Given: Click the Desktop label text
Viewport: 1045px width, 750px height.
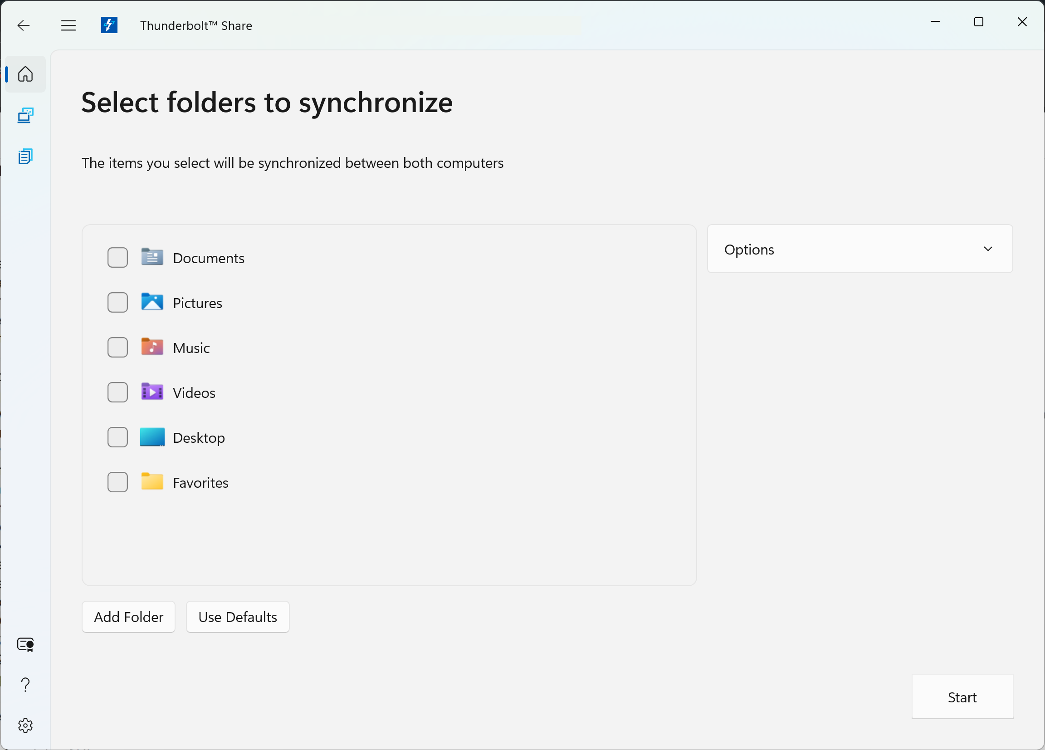Looking at the screenshot, I should click(199, 438).
